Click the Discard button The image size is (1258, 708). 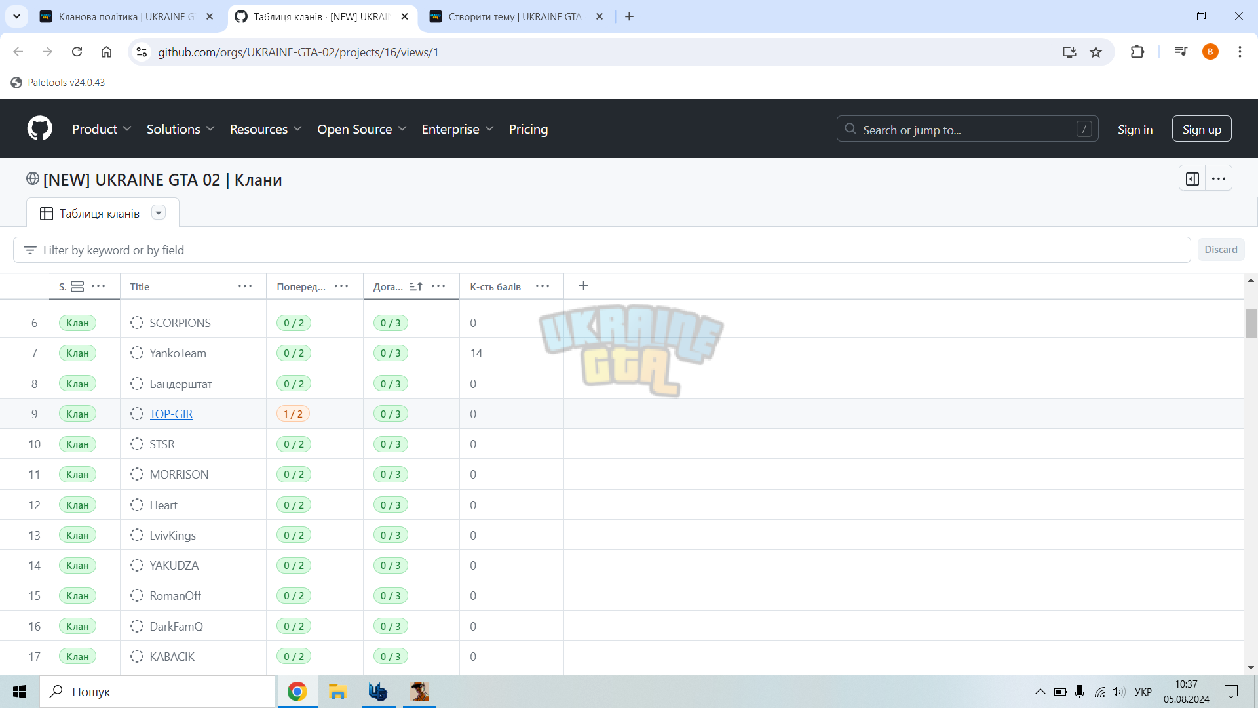coord(1221,250)
